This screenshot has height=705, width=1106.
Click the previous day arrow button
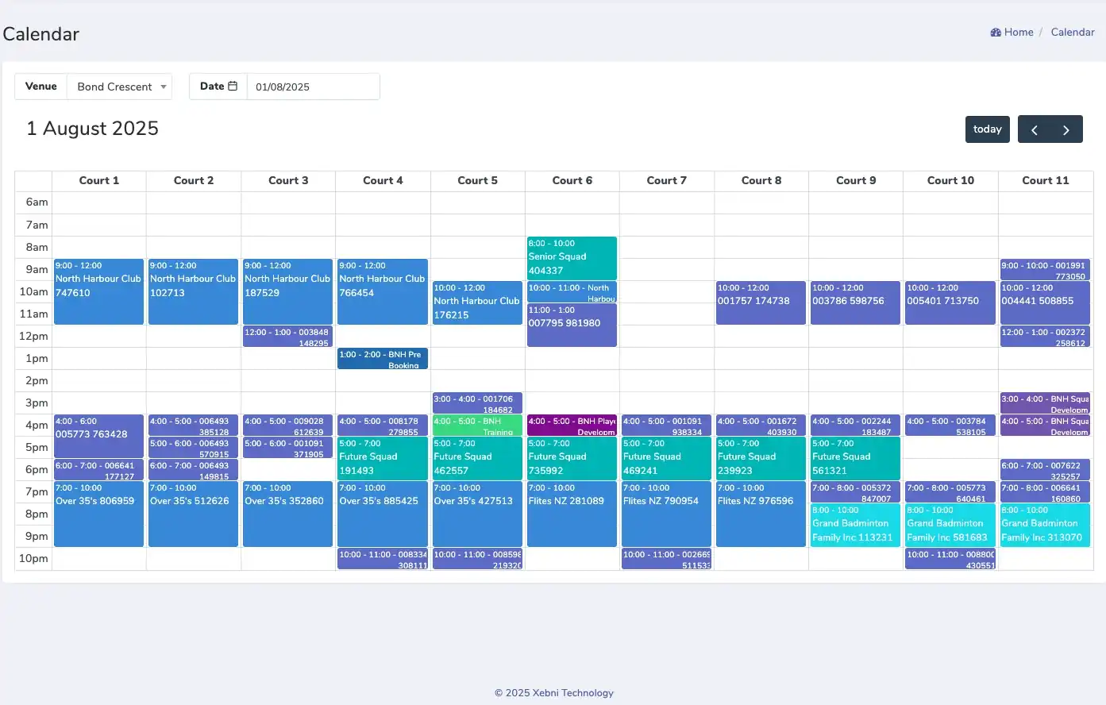(x=1034, y=129)
